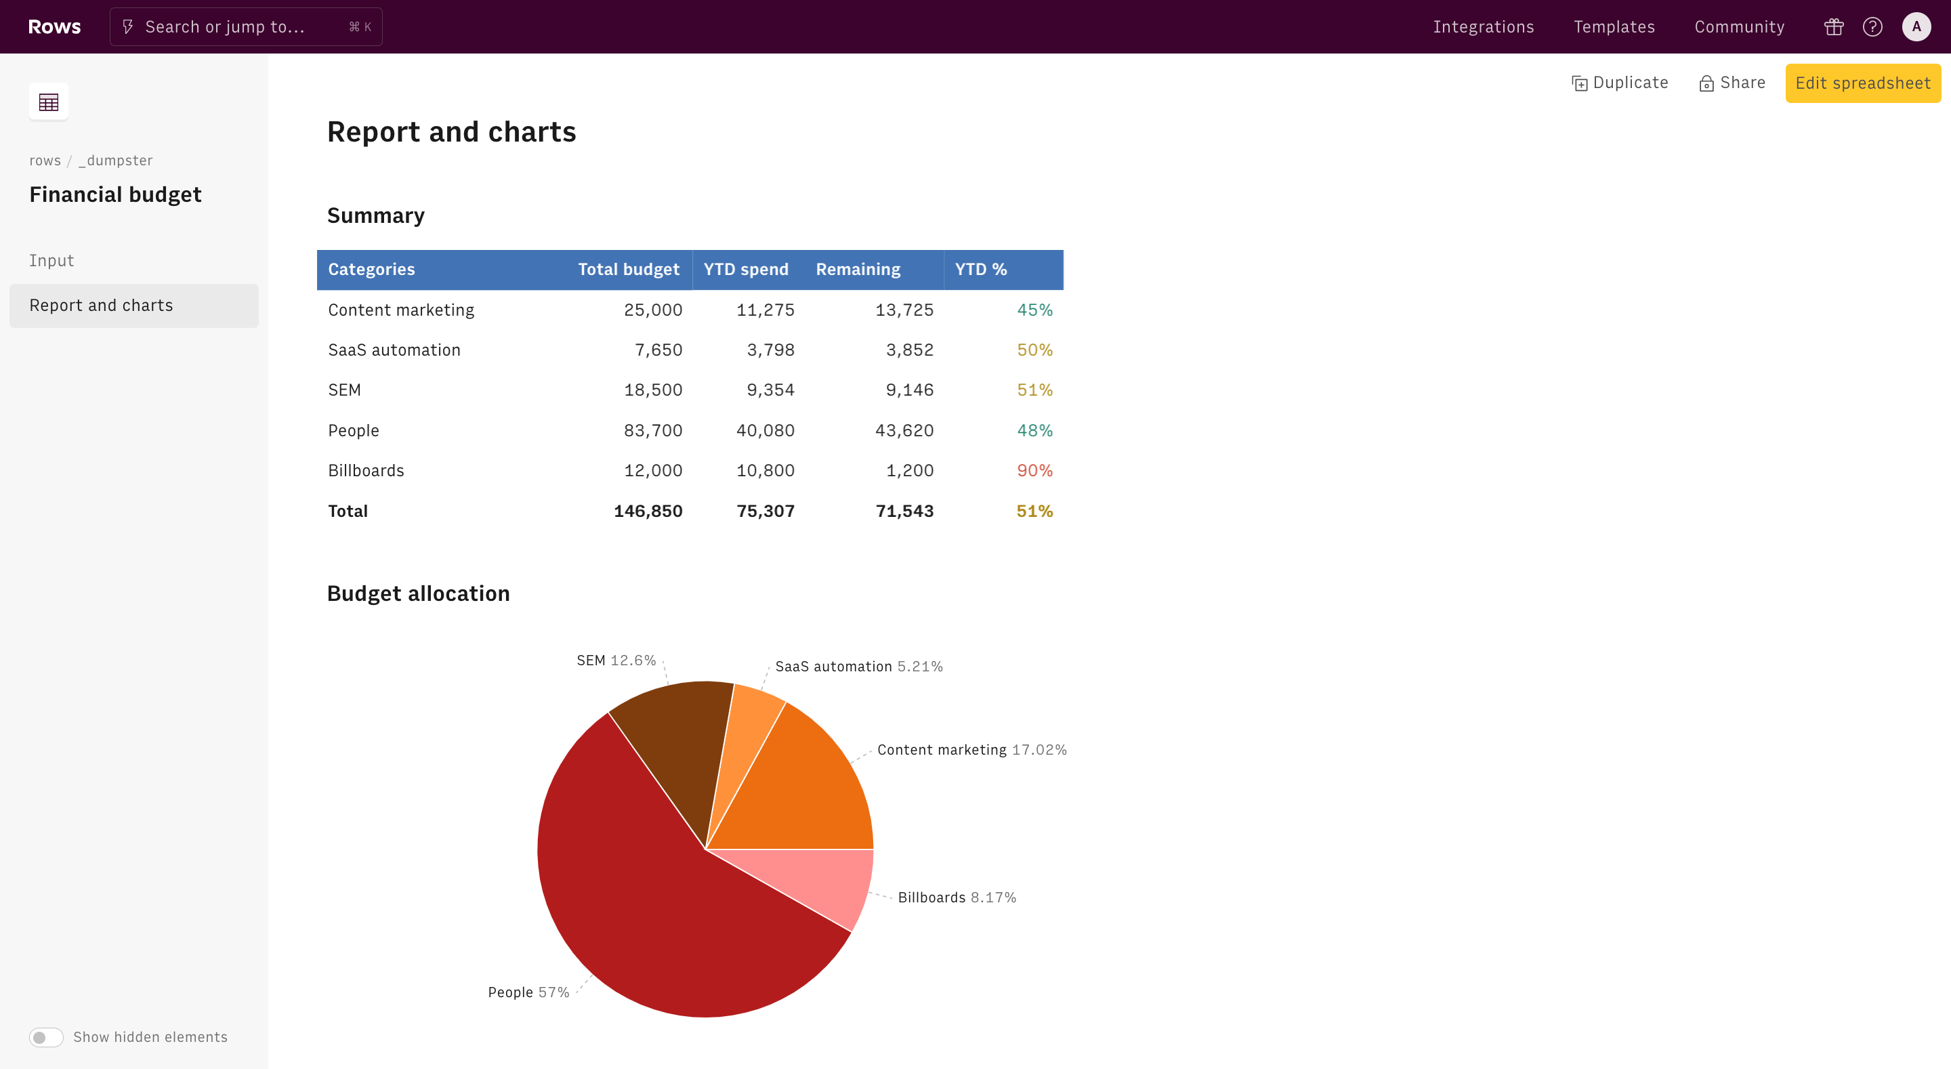Open the _dumpster folder breadcrumb
The image size is (1951, 1069).
pyautogui.click(x=116, y=161)
